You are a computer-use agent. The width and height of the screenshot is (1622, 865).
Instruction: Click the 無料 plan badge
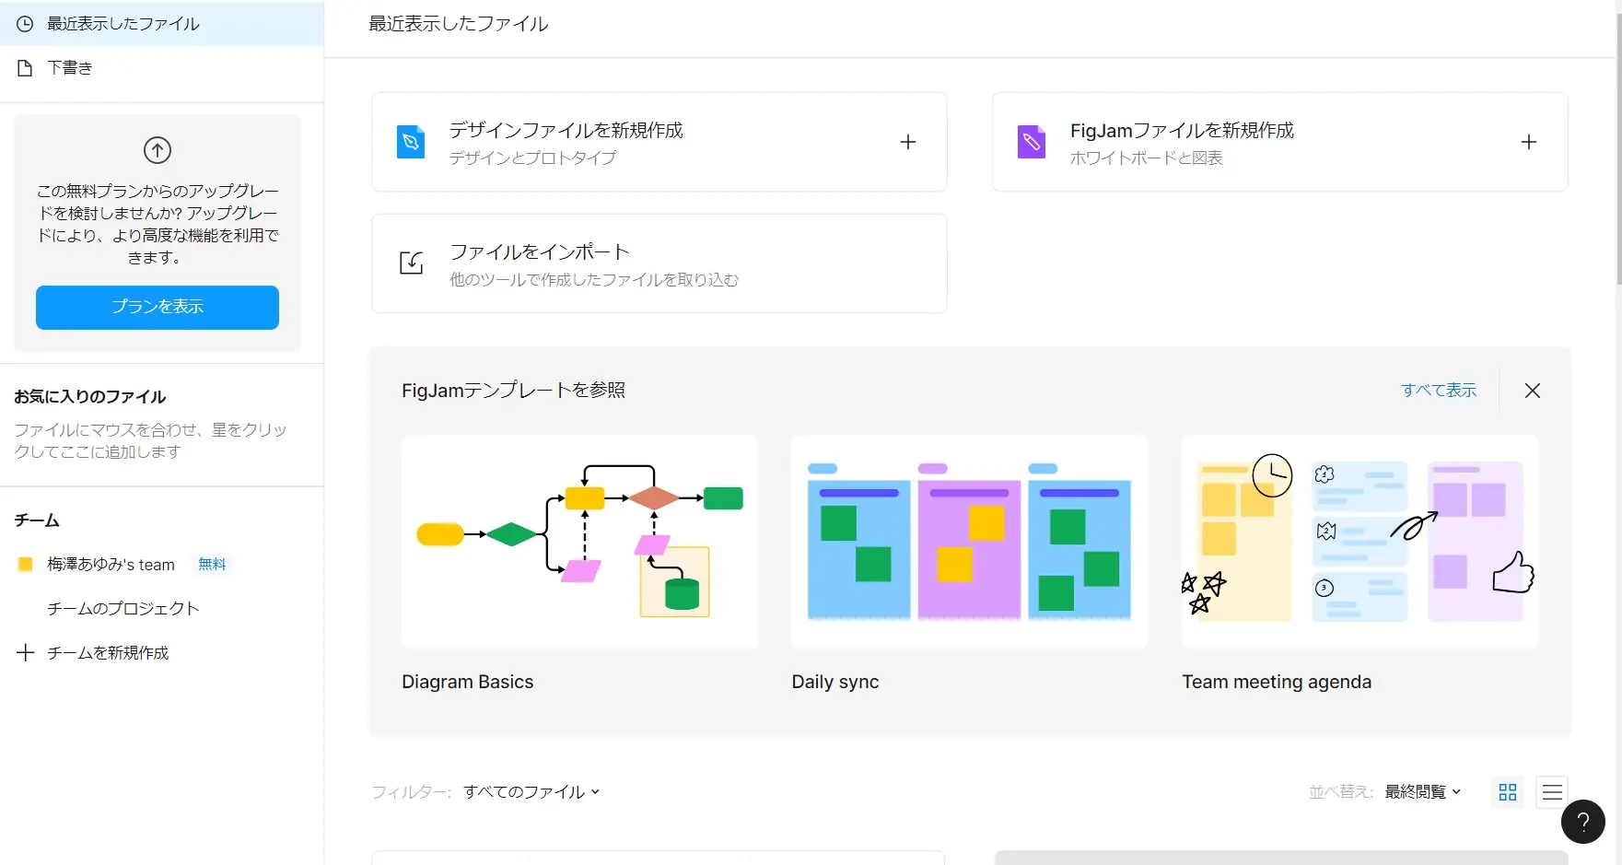click(212, 564)
